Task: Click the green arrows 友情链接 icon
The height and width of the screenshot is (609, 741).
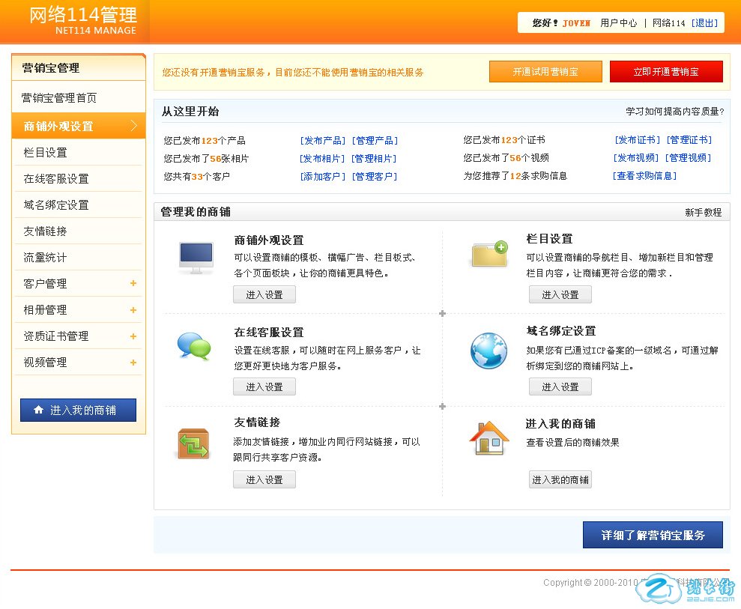Action: [x=193, y=443]
